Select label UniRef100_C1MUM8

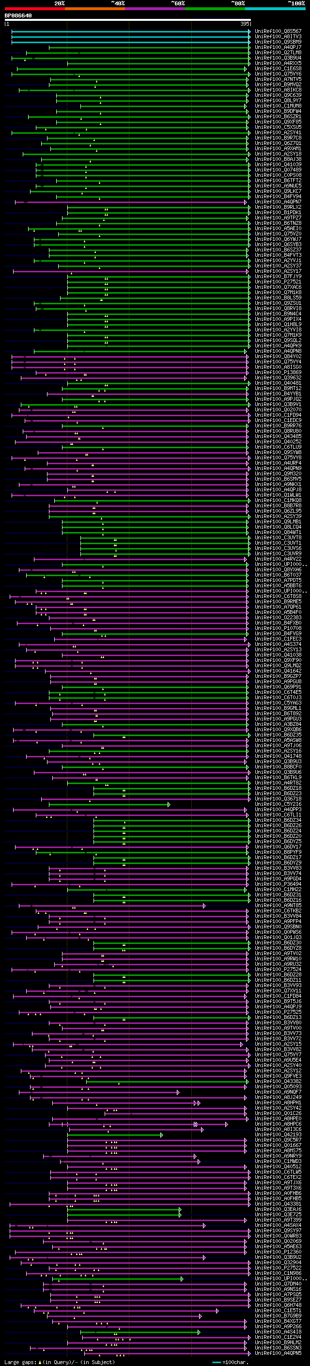(278, 106)
